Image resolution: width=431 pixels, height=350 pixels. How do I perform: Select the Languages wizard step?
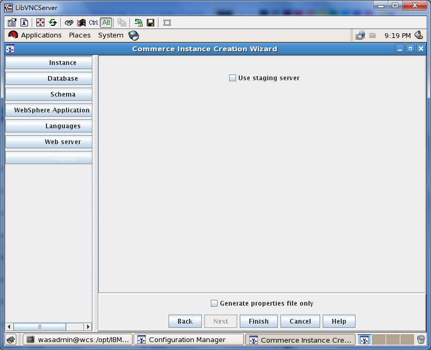pos(49,126)
